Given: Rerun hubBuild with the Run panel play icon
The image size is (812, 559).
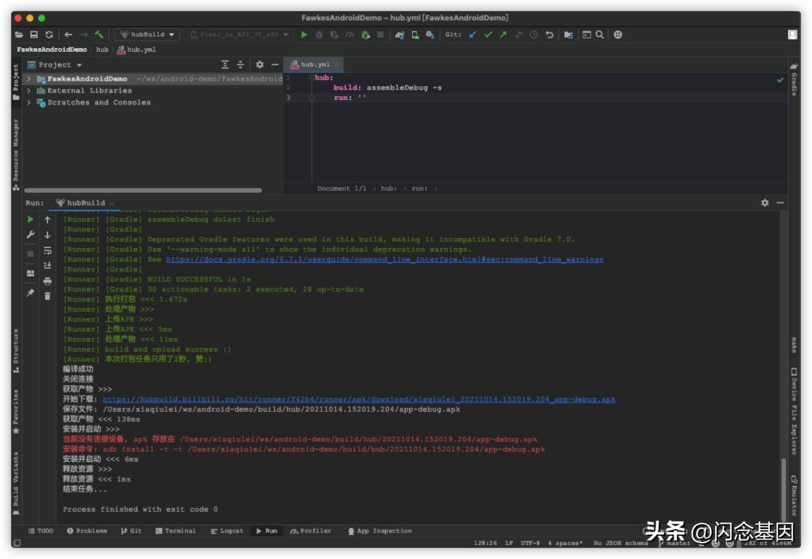Looking at the screenshot, I should 31,219.
